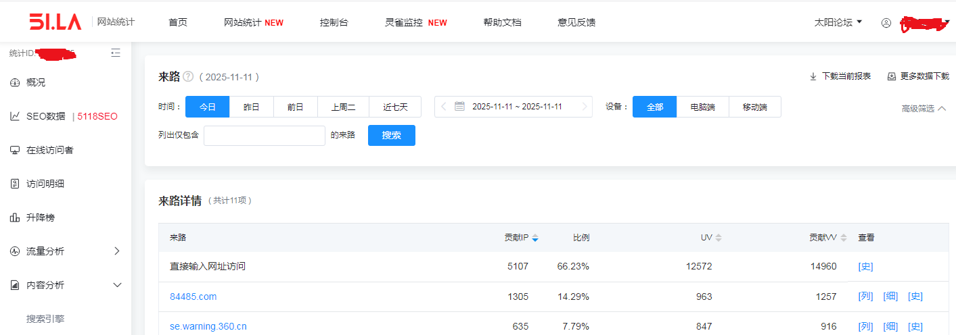Image resolution: width=956 pixels, height=335 pixels.
Task: Click the calendar icon in date range picker
Action: coord(459,107)
